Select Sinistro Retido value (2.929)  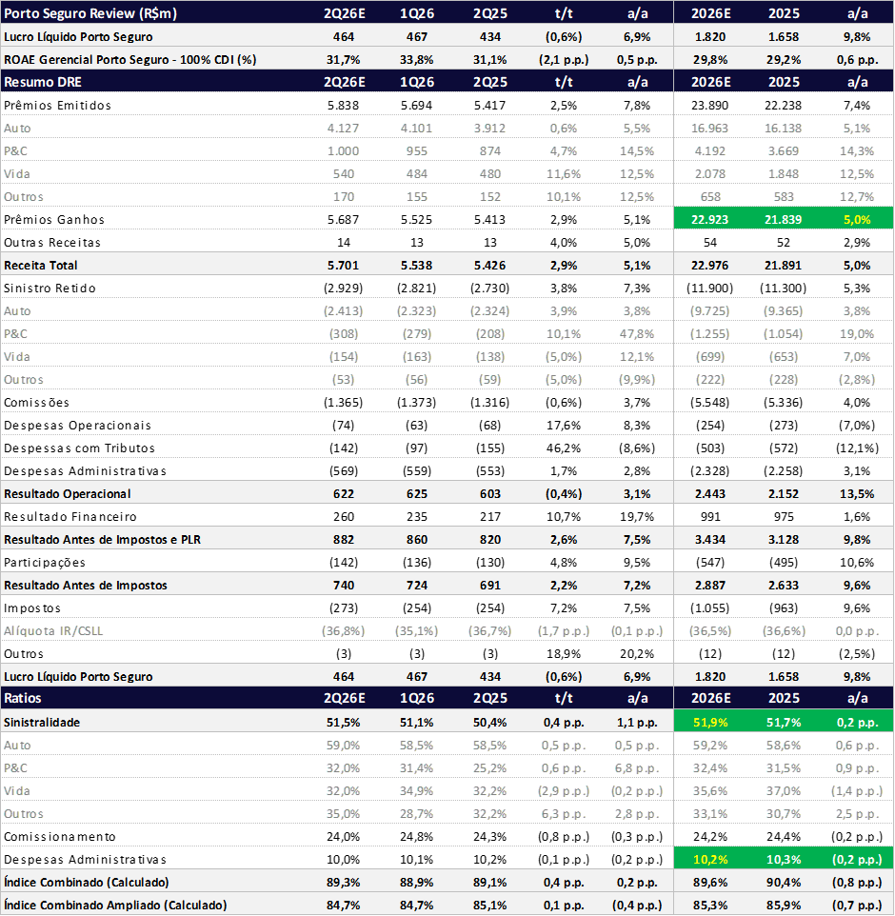click(x=344, y=288)
